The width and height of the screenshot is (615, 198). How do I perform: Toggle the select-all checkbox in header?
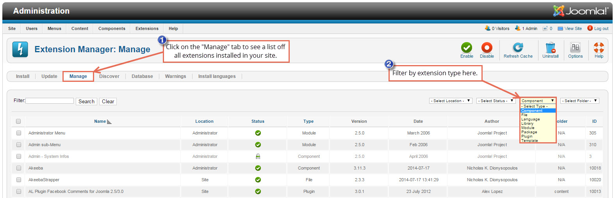(18, 121)
